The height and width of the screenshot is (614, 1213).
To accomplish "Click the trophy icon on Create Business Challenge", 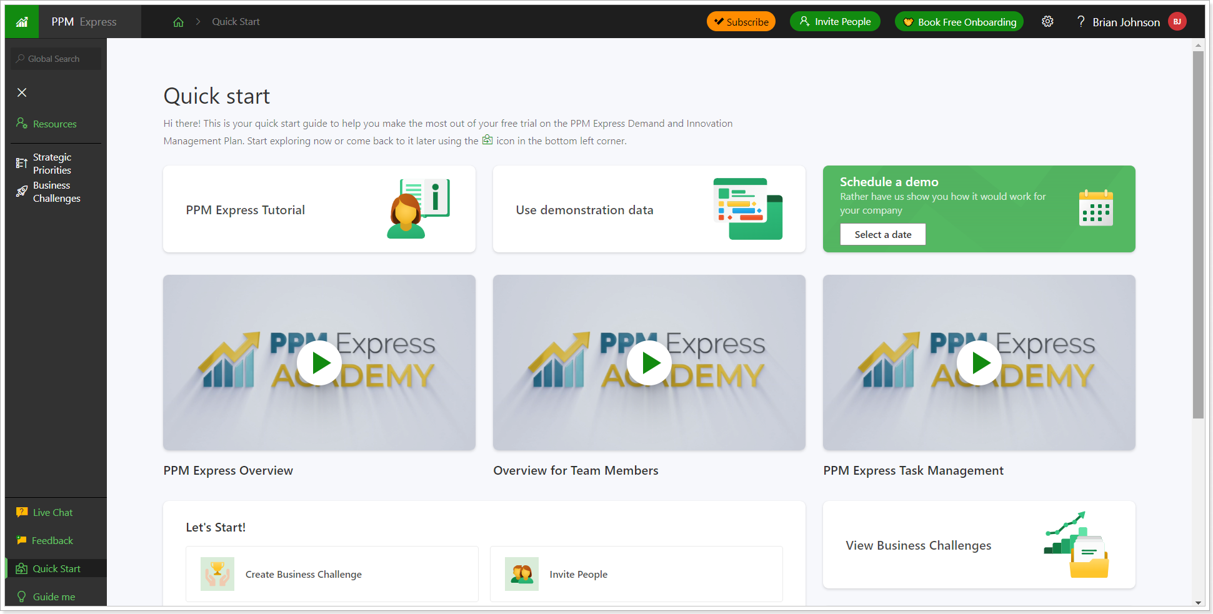I will pos(217,574).
